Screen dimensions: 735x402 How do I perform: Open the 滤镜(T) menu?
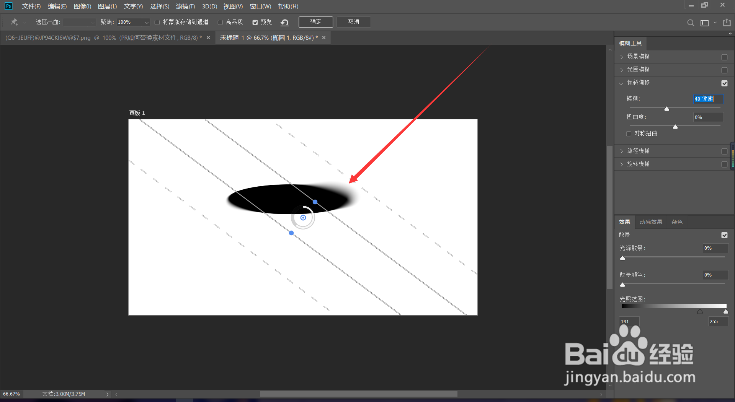pos(185,6)
